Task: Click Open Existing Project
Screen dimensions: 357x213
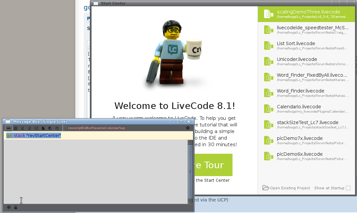Action: [x=286, y=188]
